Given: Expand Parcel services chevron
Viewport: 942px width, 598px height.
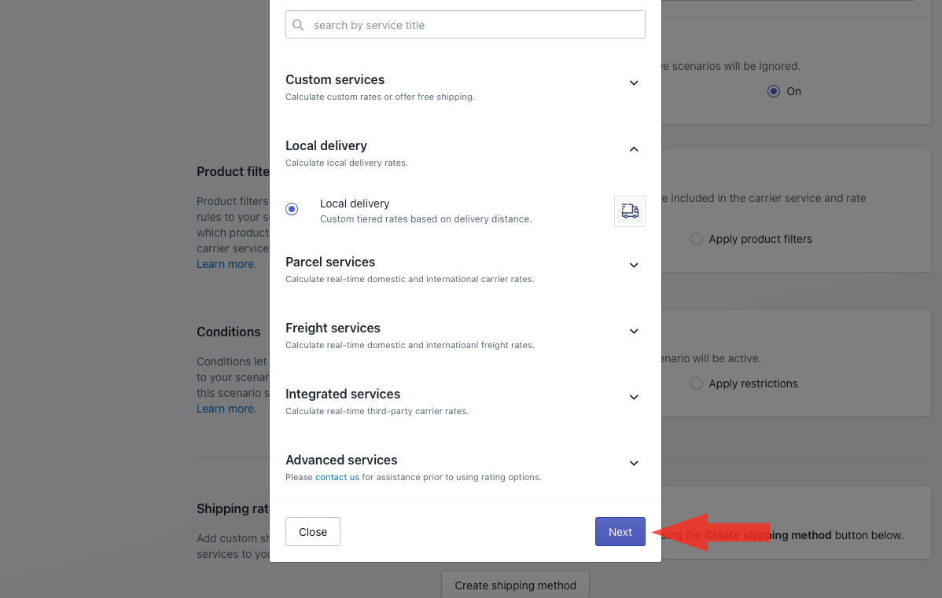Looking at the screenshot, I should pos(634,266).
